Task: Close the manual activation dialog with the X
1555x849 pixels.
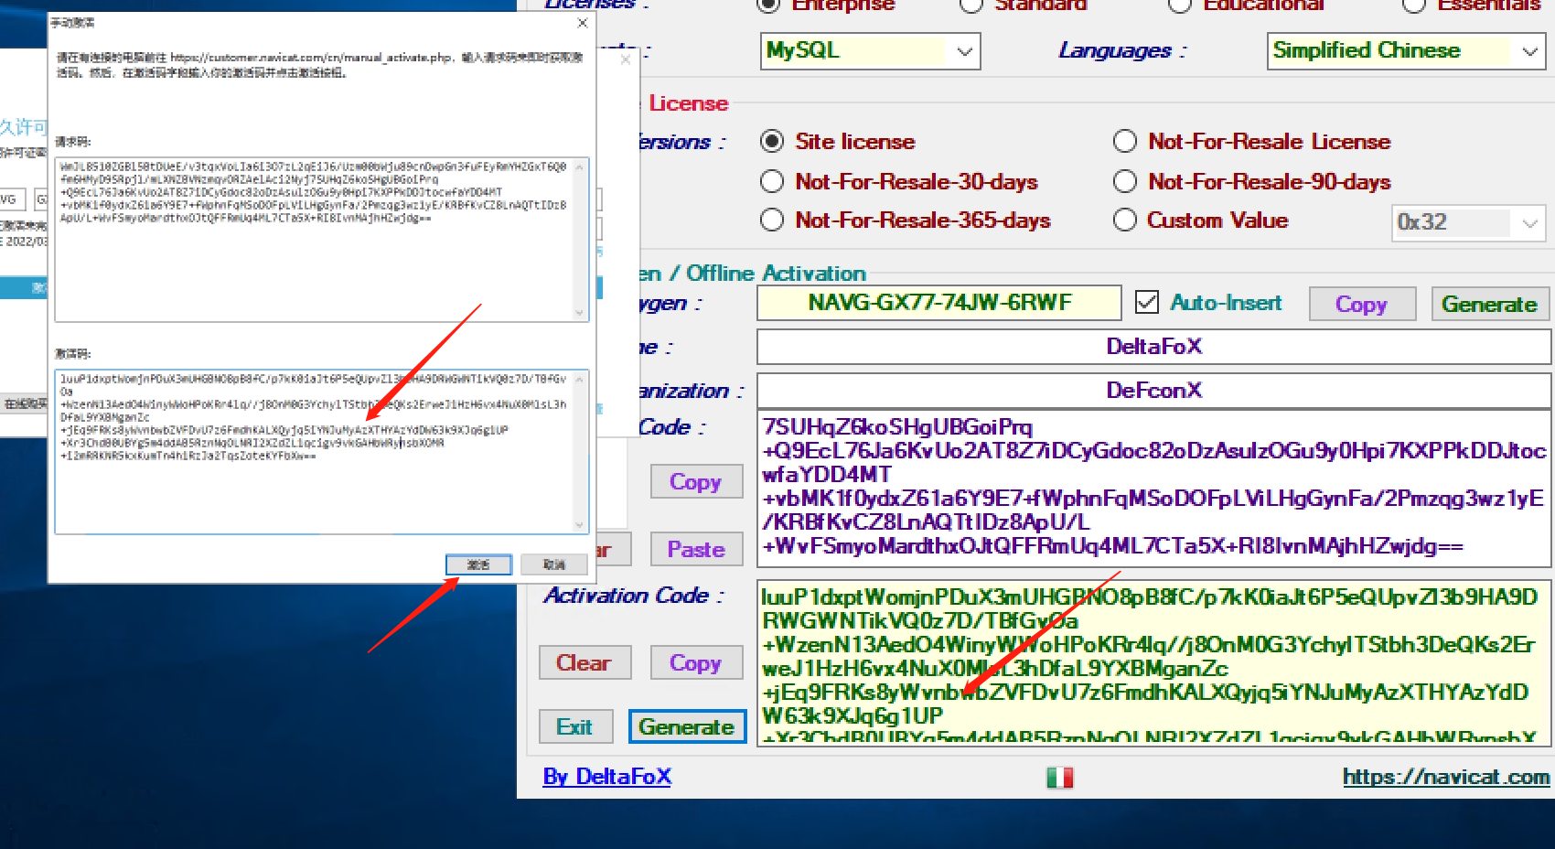Action: (583, 23)
